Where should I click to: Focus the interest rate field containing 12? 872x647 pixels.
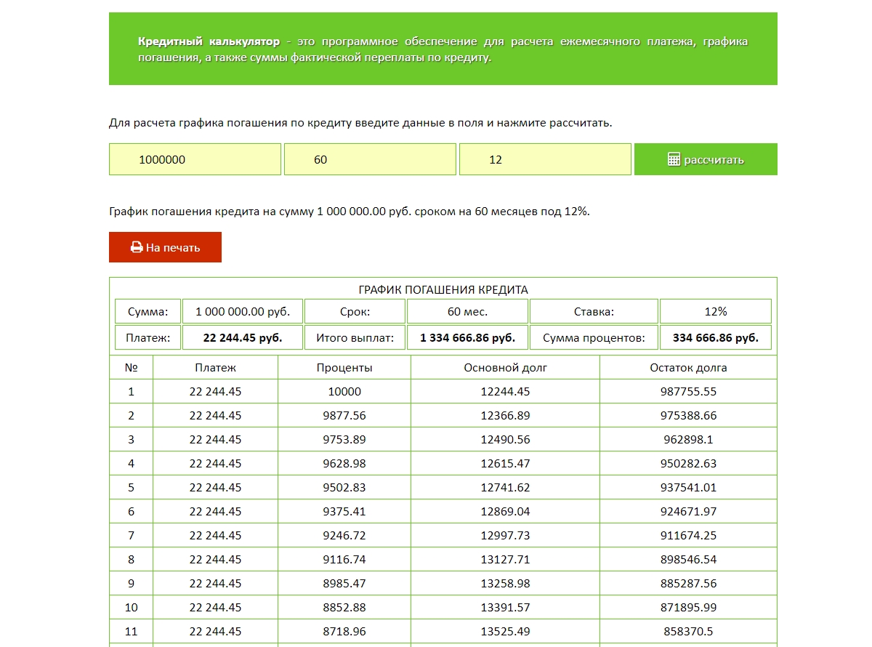[x=545, y=159]
